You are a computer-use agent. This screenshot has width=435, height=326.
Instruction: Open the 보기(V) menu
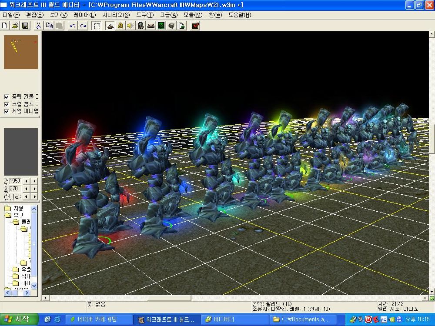(x=59, y=15)
